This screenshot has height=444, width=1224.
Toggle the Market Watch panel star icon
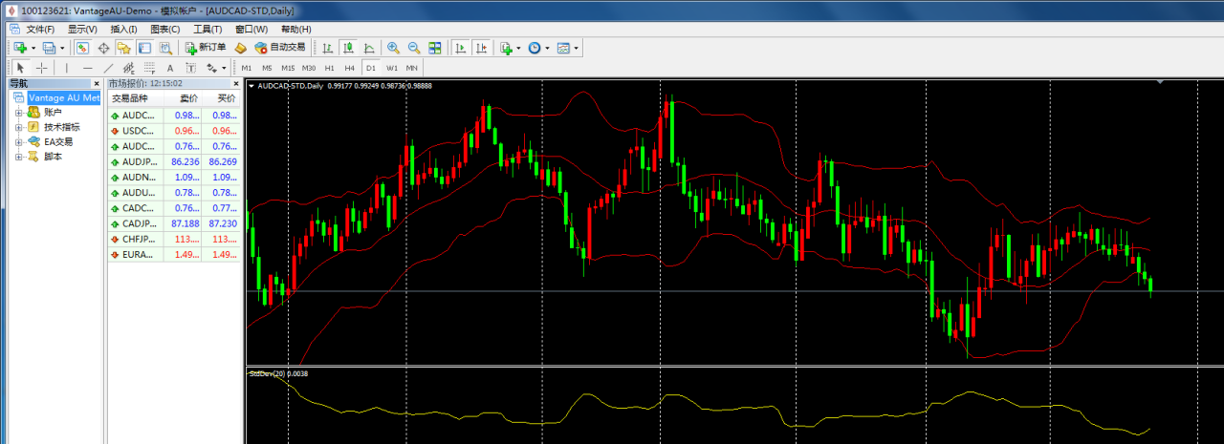[x=123, y=48]
